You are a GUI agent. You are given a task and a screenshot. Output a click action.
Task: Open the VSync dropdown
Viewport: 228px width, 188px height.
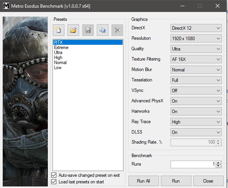pyautogui.click(x=196, y=91)
